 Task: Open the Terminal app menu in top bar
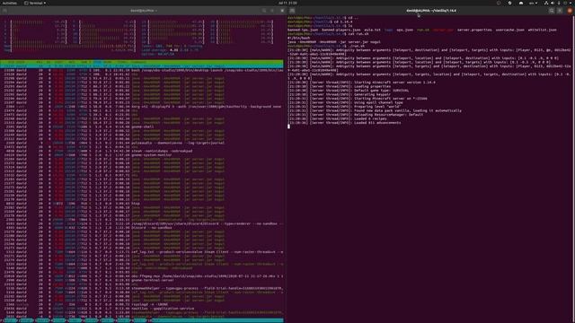pos(35,3)
